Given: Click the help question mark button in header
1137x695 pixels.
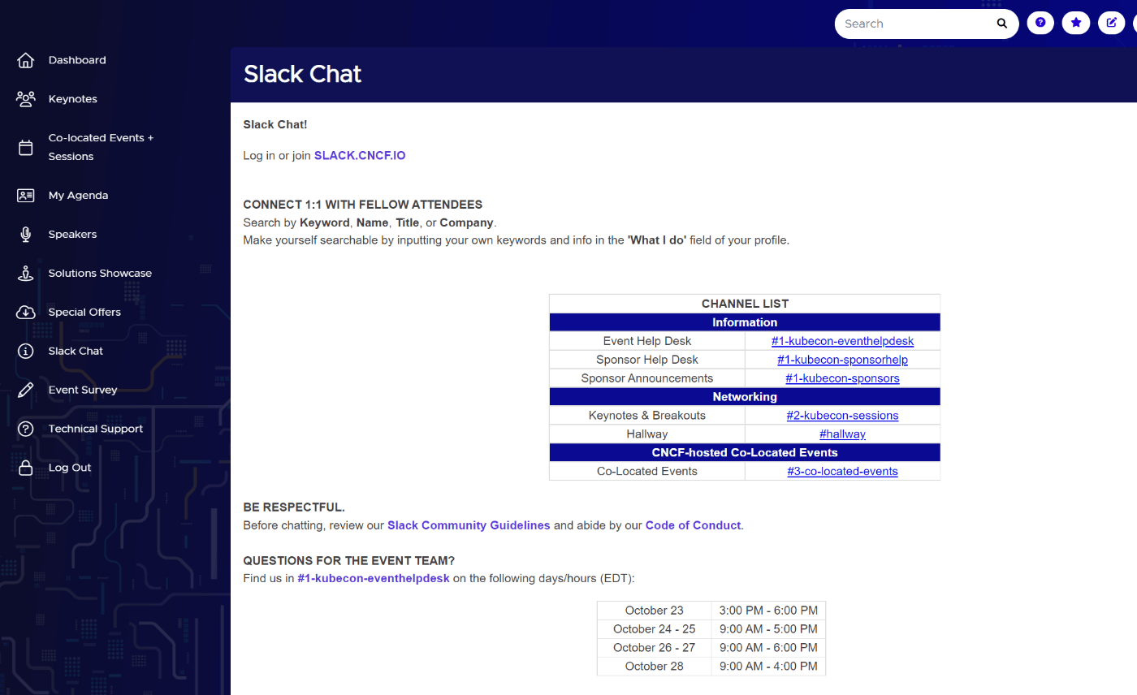Looking at the screenshot, I should [x=1040, y=23].
